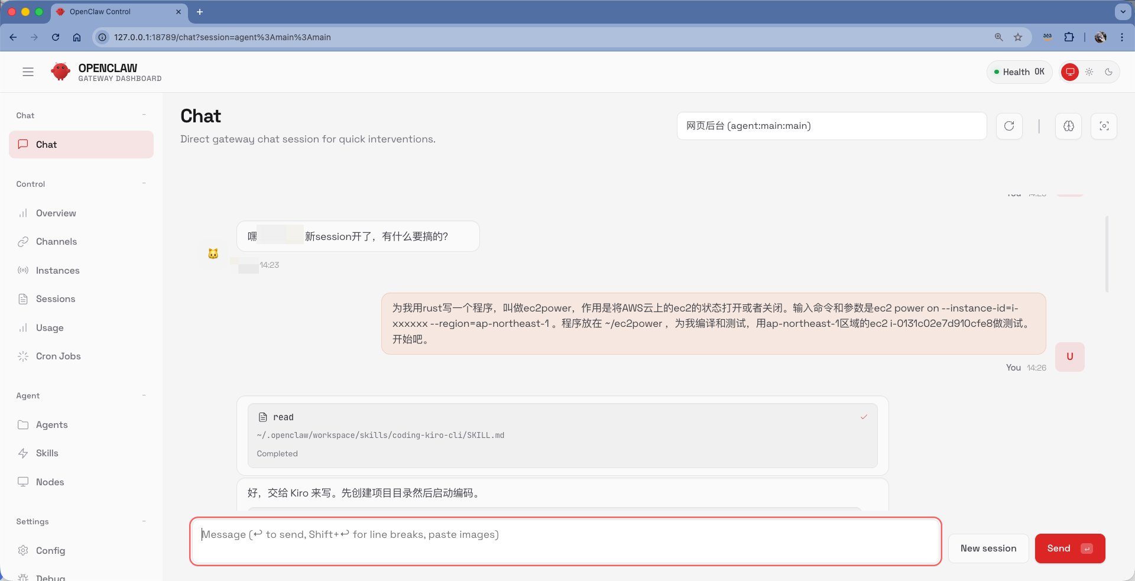Collapse the Agent section in sidebar
This screenshot has height=581, width=1135.
click(144, 395)
